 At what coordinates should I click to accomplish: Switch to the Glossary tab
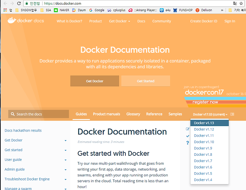pyautogui.click(x=133, y=114)
